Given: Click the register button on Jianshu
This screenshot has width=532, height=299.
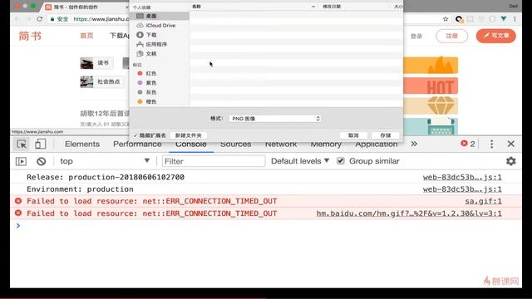Looking at the screenshot, I should (451, 36).
